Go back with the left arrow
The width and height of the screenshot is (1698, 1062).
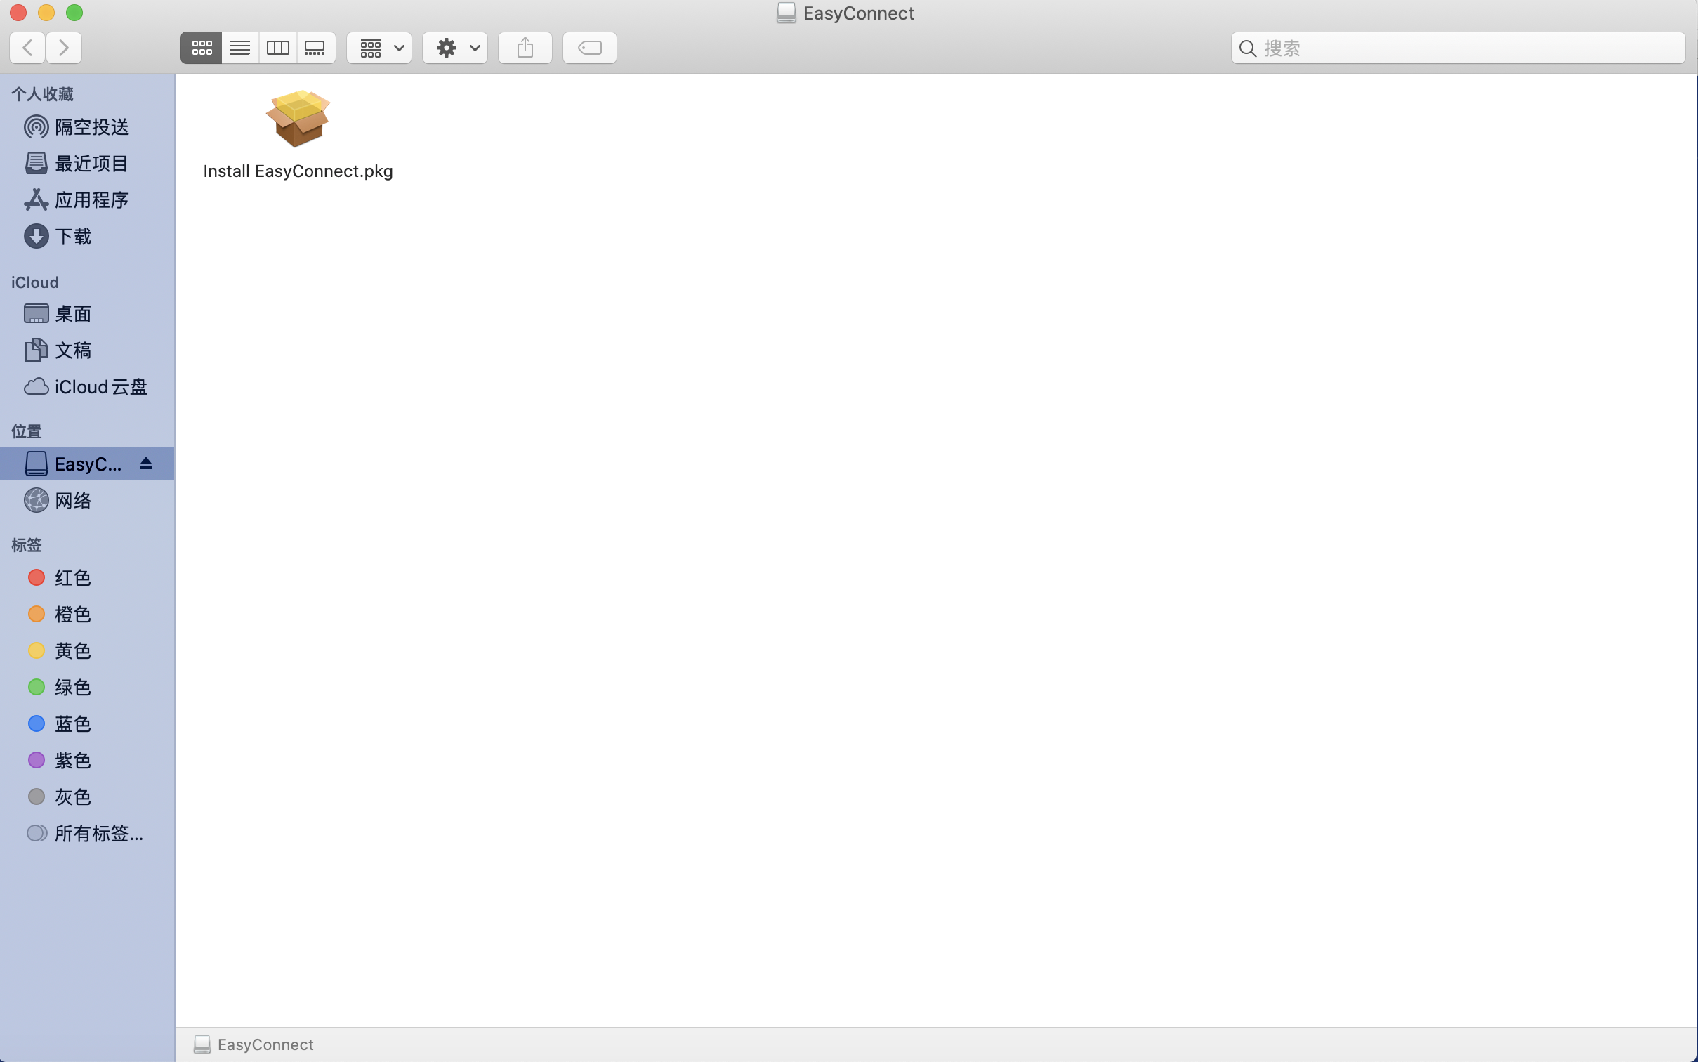[28, 48]
